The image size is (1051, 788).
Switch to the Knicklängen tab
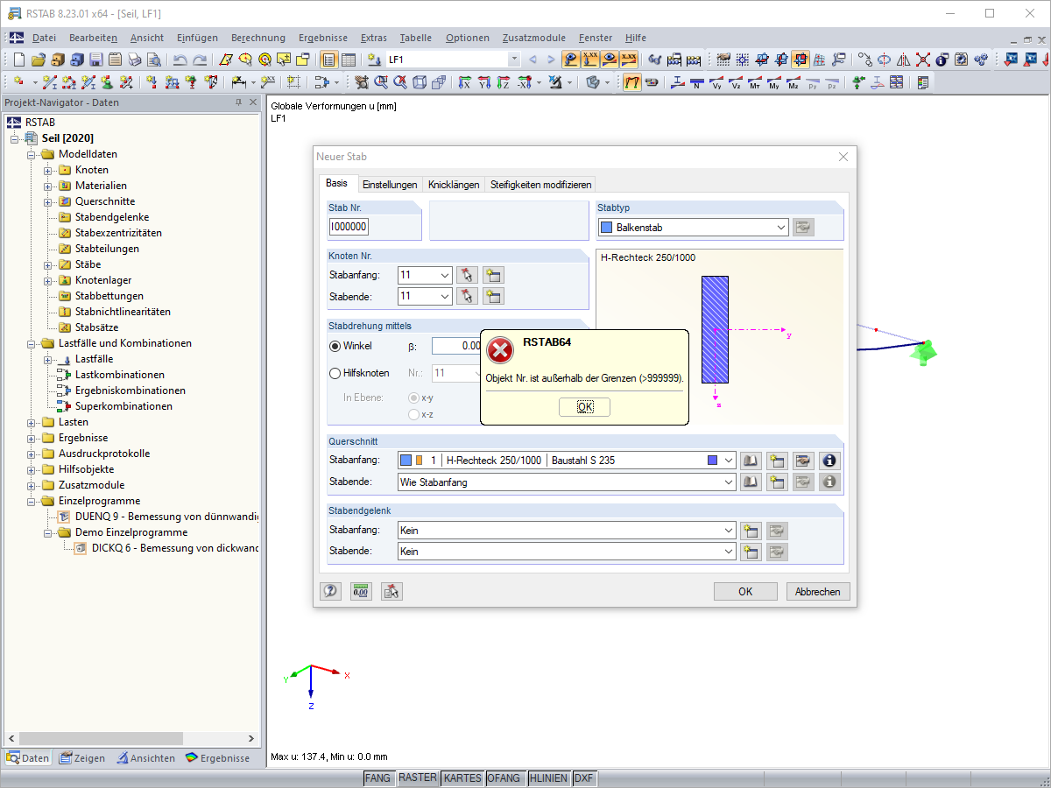(454, 185)
